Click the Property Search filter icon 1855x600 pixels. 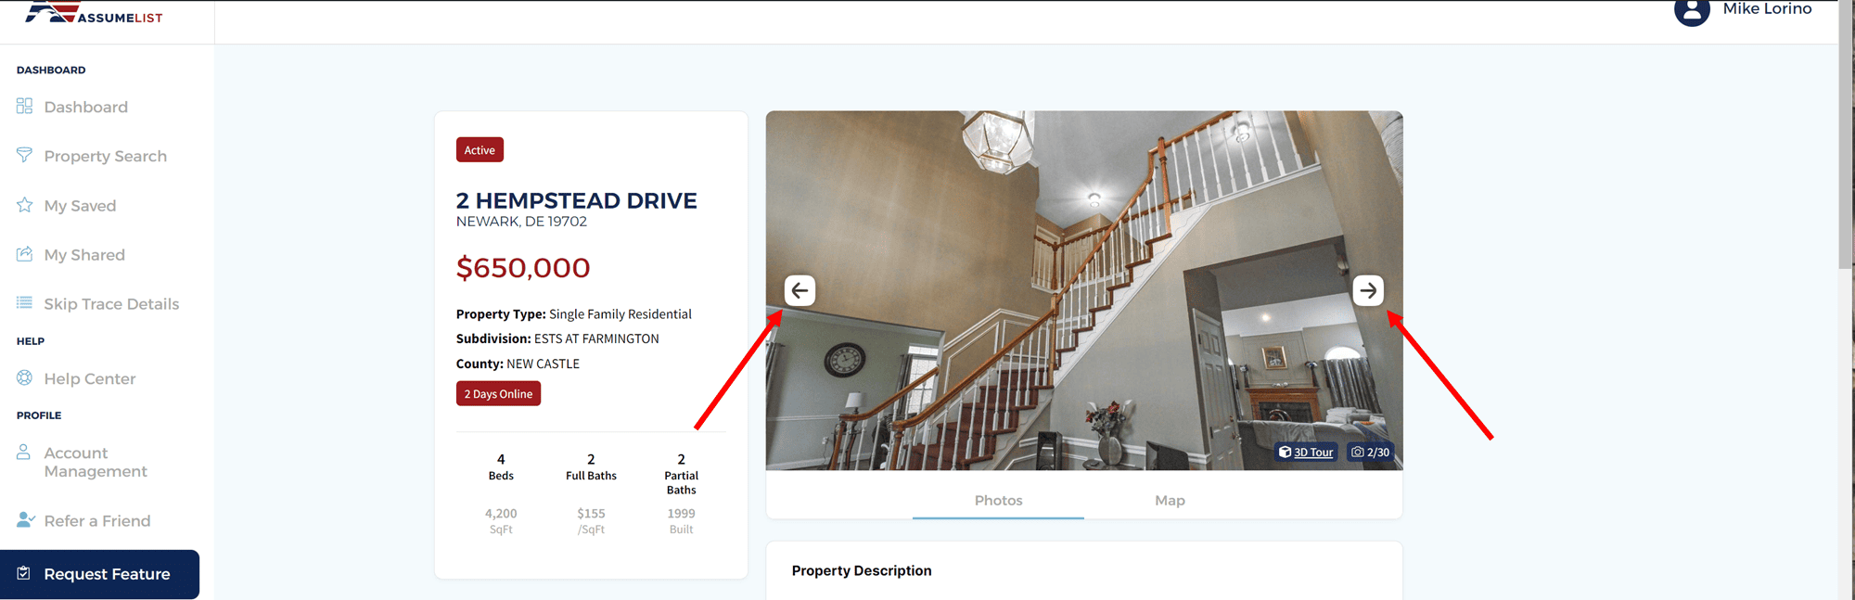coord(24,155)
